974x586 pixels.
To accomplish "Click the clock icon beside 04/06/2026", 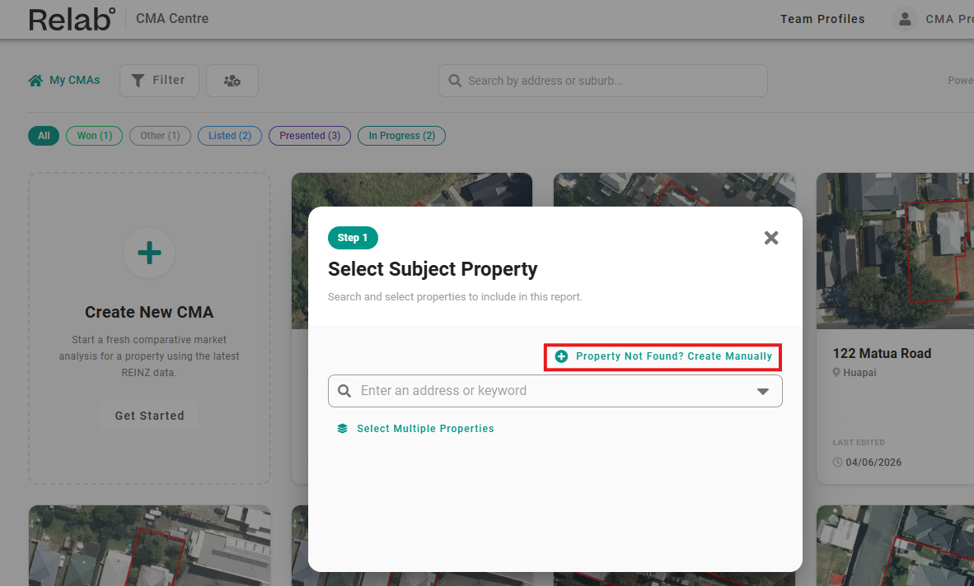I will pyautogui.click(x=837, y=463).
